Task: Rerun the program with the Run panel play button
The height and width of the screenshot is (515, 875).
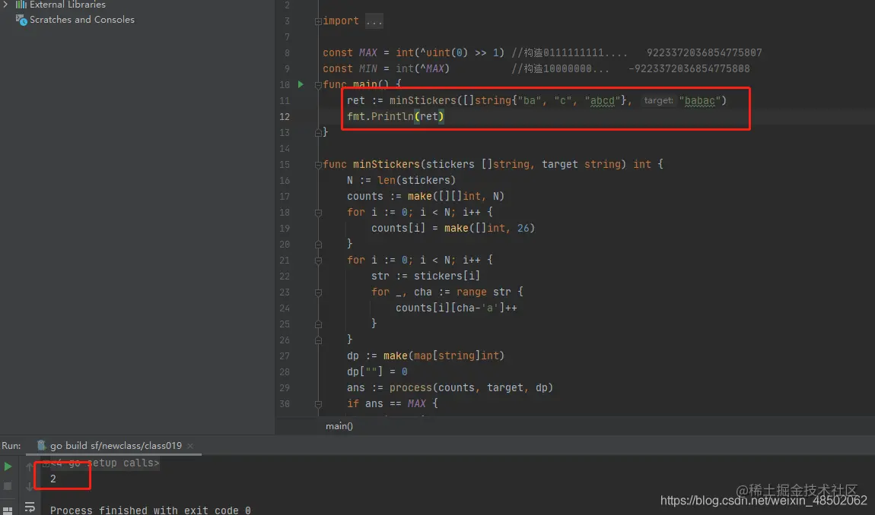Action: click(8, 466)
